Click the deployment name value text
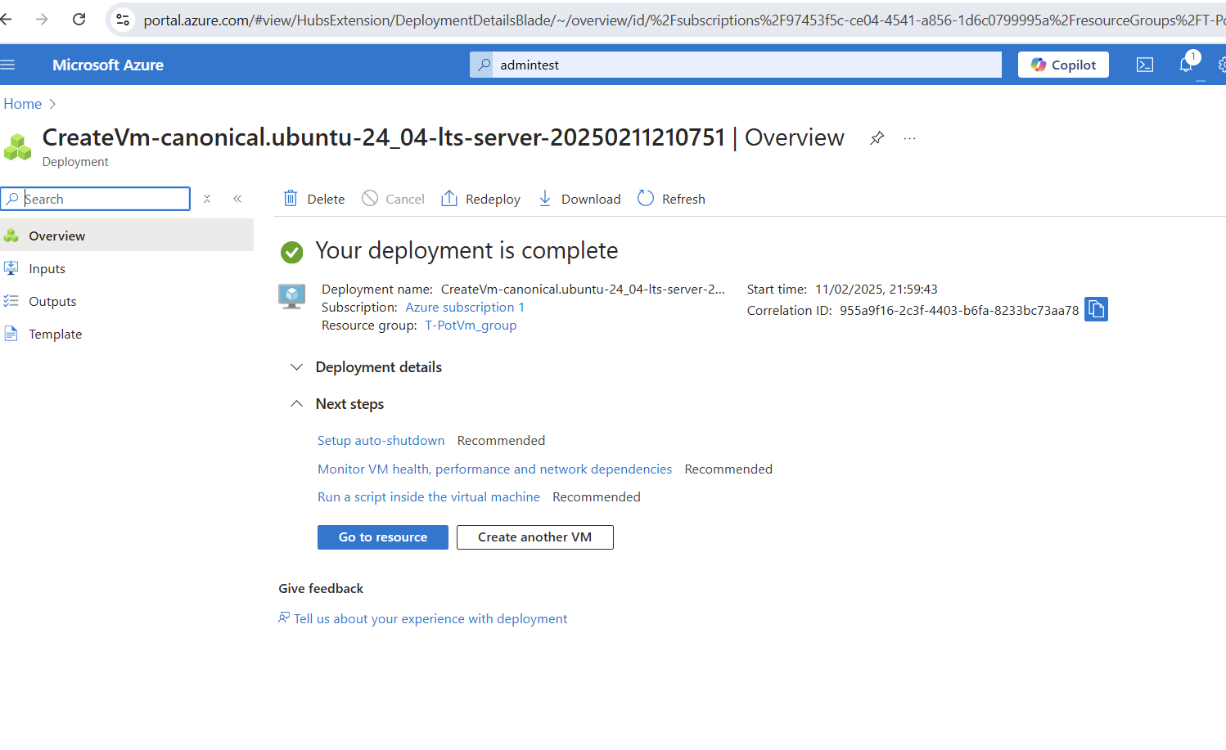Image resolution: width=1226 pixels, height=750 pixels. tap(583, 290)
